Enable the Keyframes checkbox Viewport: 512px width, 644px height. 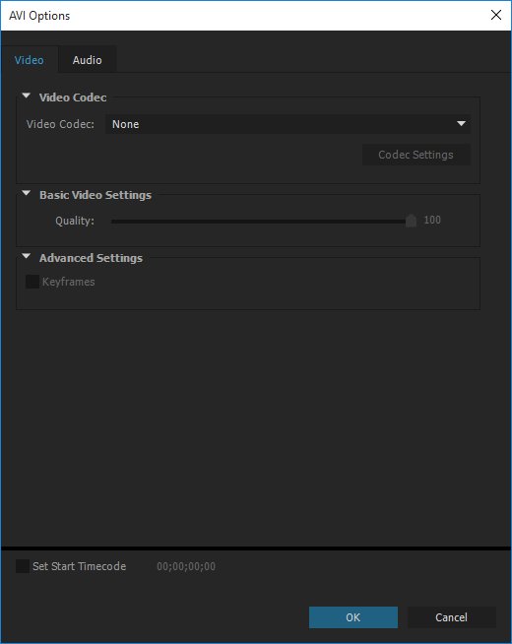[x=32, y=282]
